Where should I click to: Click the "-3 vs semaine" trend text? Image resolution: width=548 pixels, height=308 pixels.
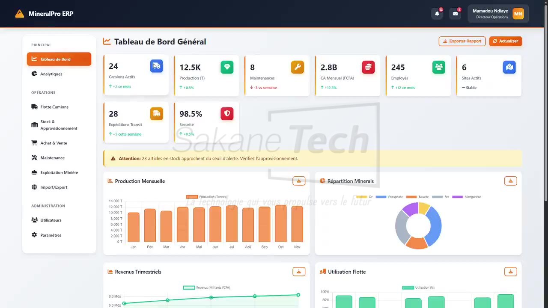[263, 88]
